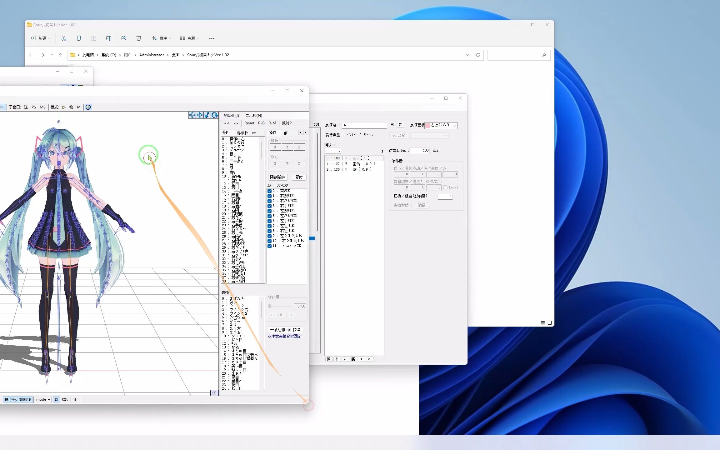Click 从动作当中获得 button
The width and height of the screenshot is (720, 450).
tap(285, 330)
